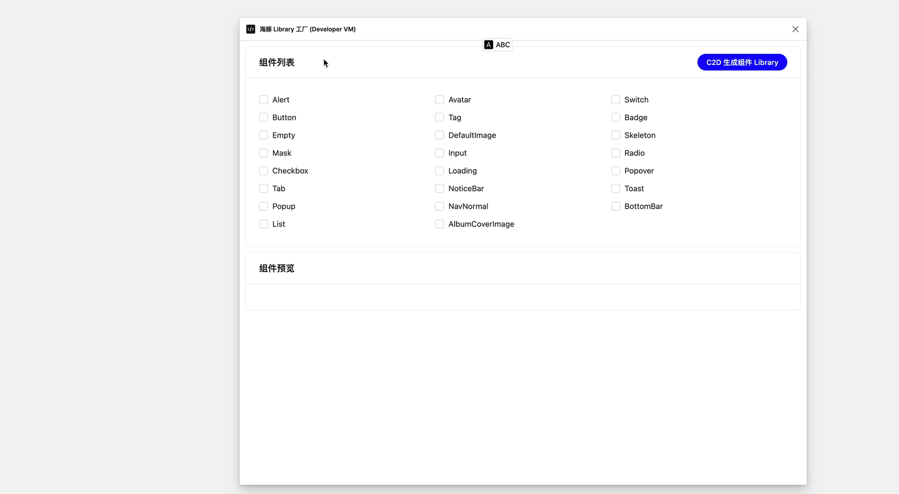Image resolution: width=899 pixels, height=494 pixels.
Task: Check the Switch checkbox
Action: pyautogui.click(x=615, y=100)
